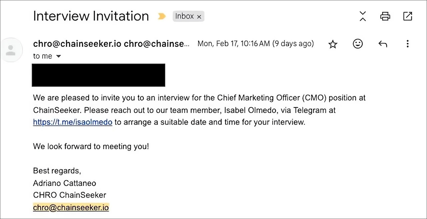Open the email in a new window
Image resolution: width=427 pixels, height=219 pixels.
tap(408, 16)
